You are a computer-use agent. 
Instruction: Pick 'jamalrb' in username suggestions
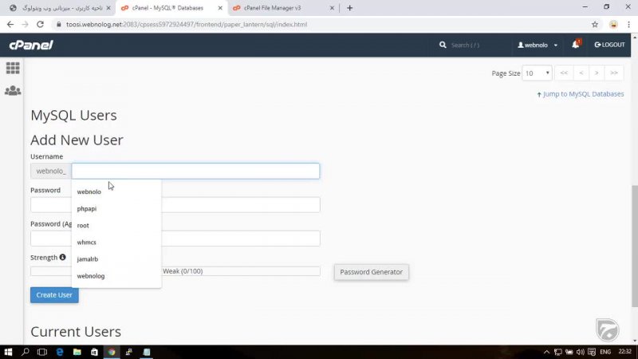coord(88,259)
